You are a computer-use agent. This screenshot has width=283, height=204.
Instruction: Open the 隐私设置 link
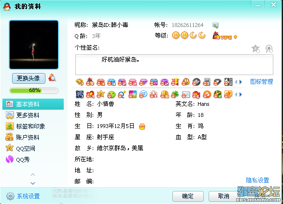pyautogui.click(x=257, y=180)
